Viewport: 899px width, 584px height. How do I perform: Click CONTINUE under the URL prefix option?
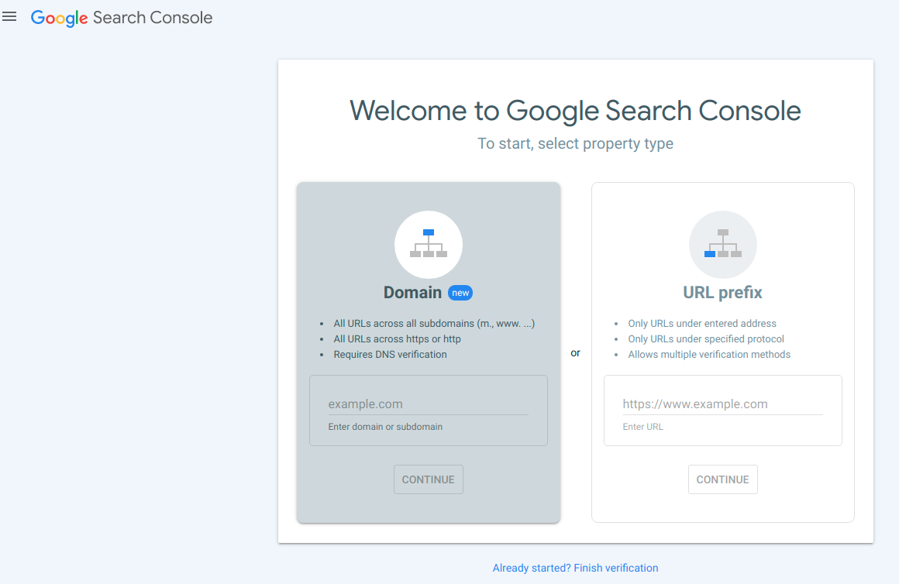point(722,479)
